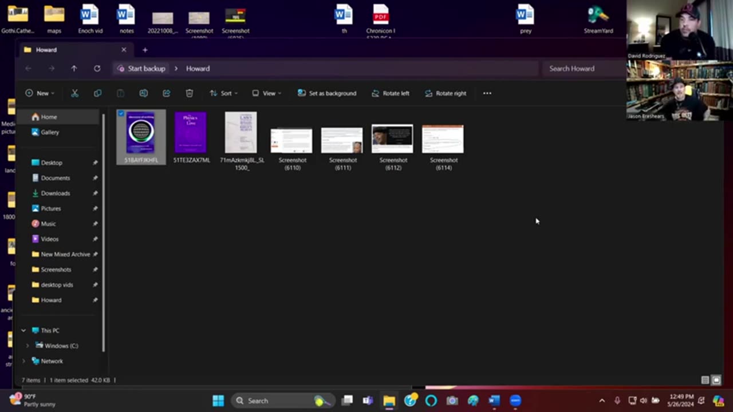Click Rotate right button
The image size is (733, 412).
click(x=446, y=93)
